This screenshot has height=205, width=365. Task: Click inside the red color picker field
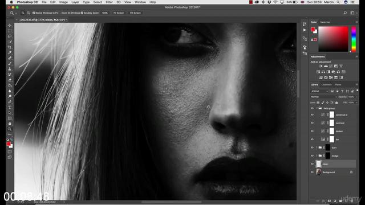click(x=333, y=39)
